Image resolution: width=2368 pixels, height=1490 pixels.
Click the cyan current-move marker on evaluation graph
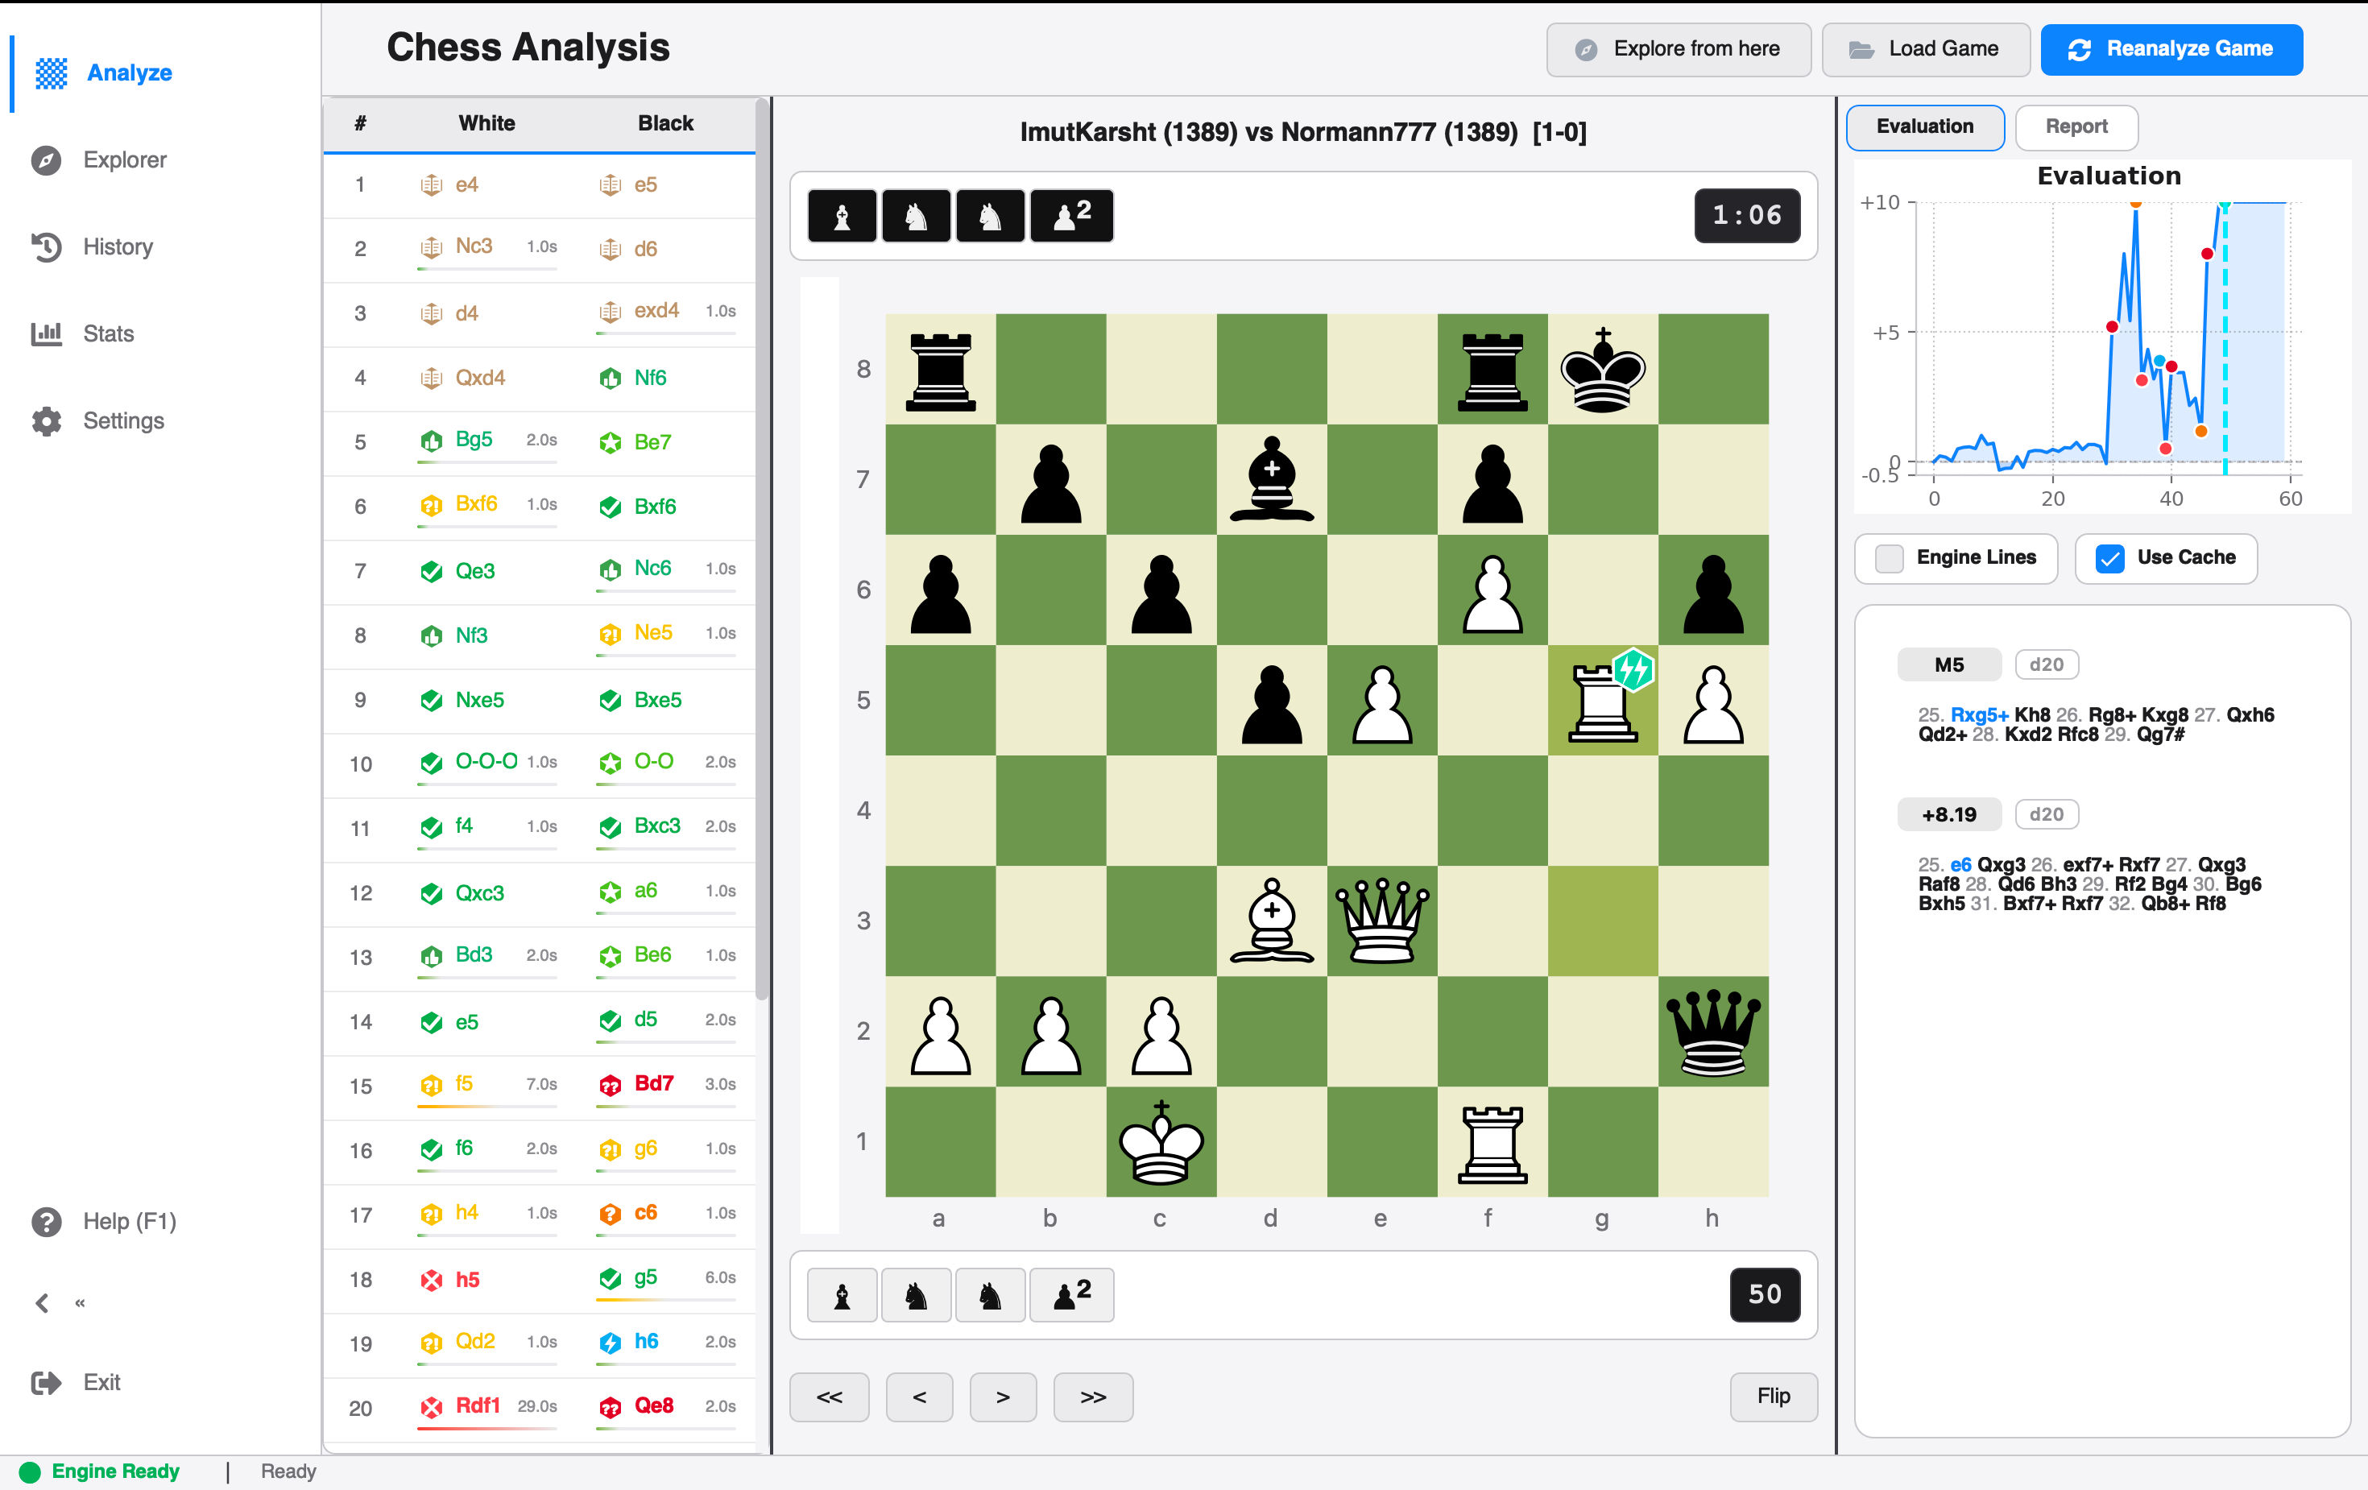(x=2225, y=204)
